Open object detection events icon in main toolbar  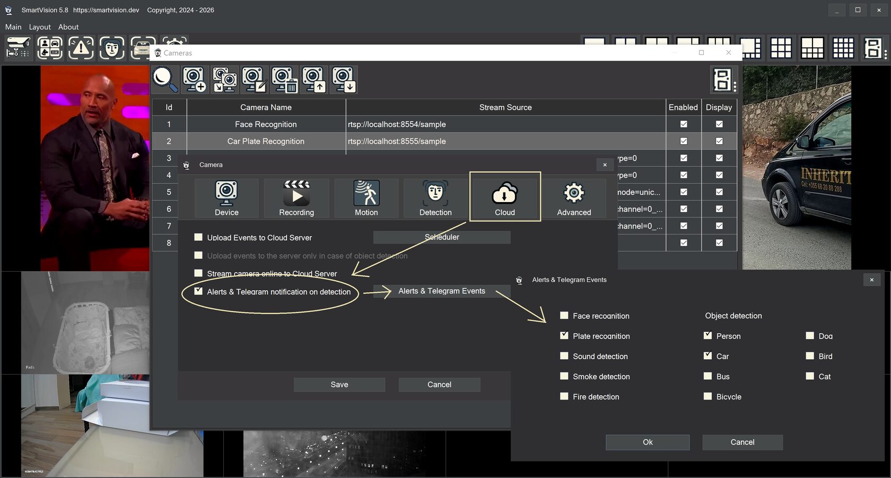pyautogui.click(x=50, y=48)
